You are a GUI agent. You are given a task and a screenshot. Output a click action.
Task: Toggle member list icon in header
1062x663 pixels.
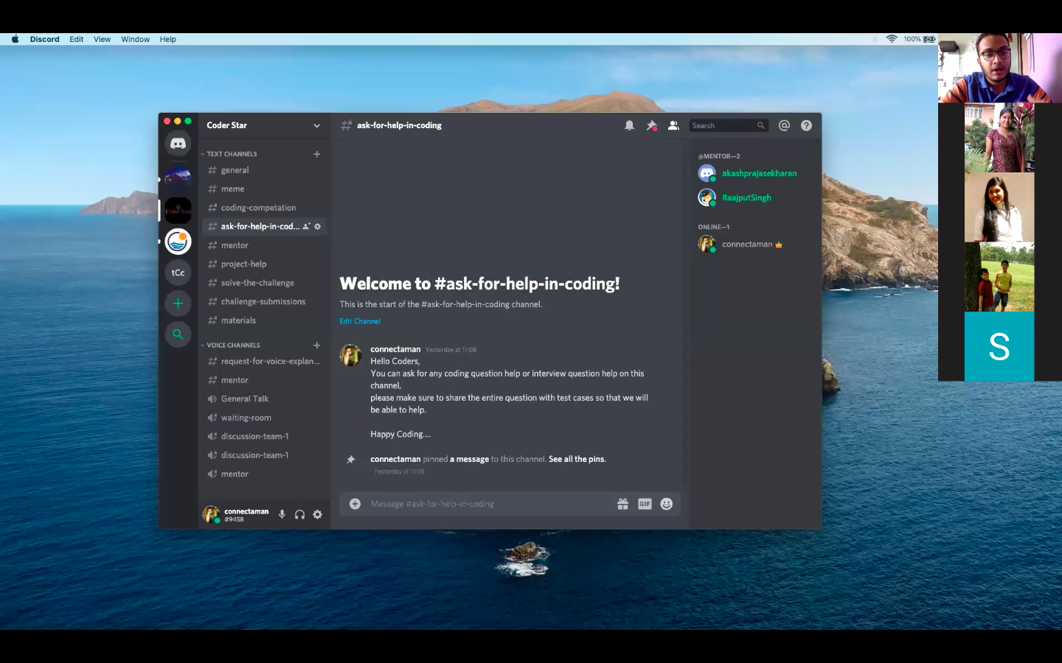click(x=673, y=126)
